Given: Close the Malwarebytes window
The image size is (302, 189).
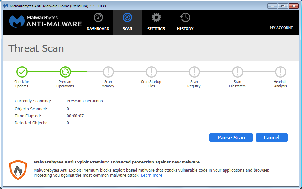Looking at the screenshot, I should 294,6.
